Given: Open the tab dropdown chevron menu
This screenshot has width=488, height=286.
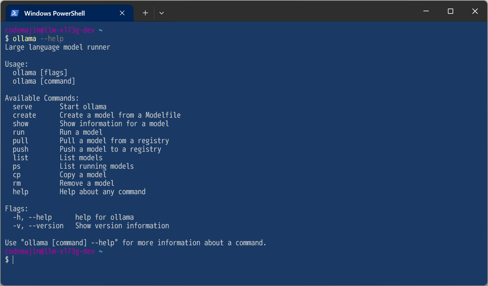Looking at the screenshot, I should point(161,13).
